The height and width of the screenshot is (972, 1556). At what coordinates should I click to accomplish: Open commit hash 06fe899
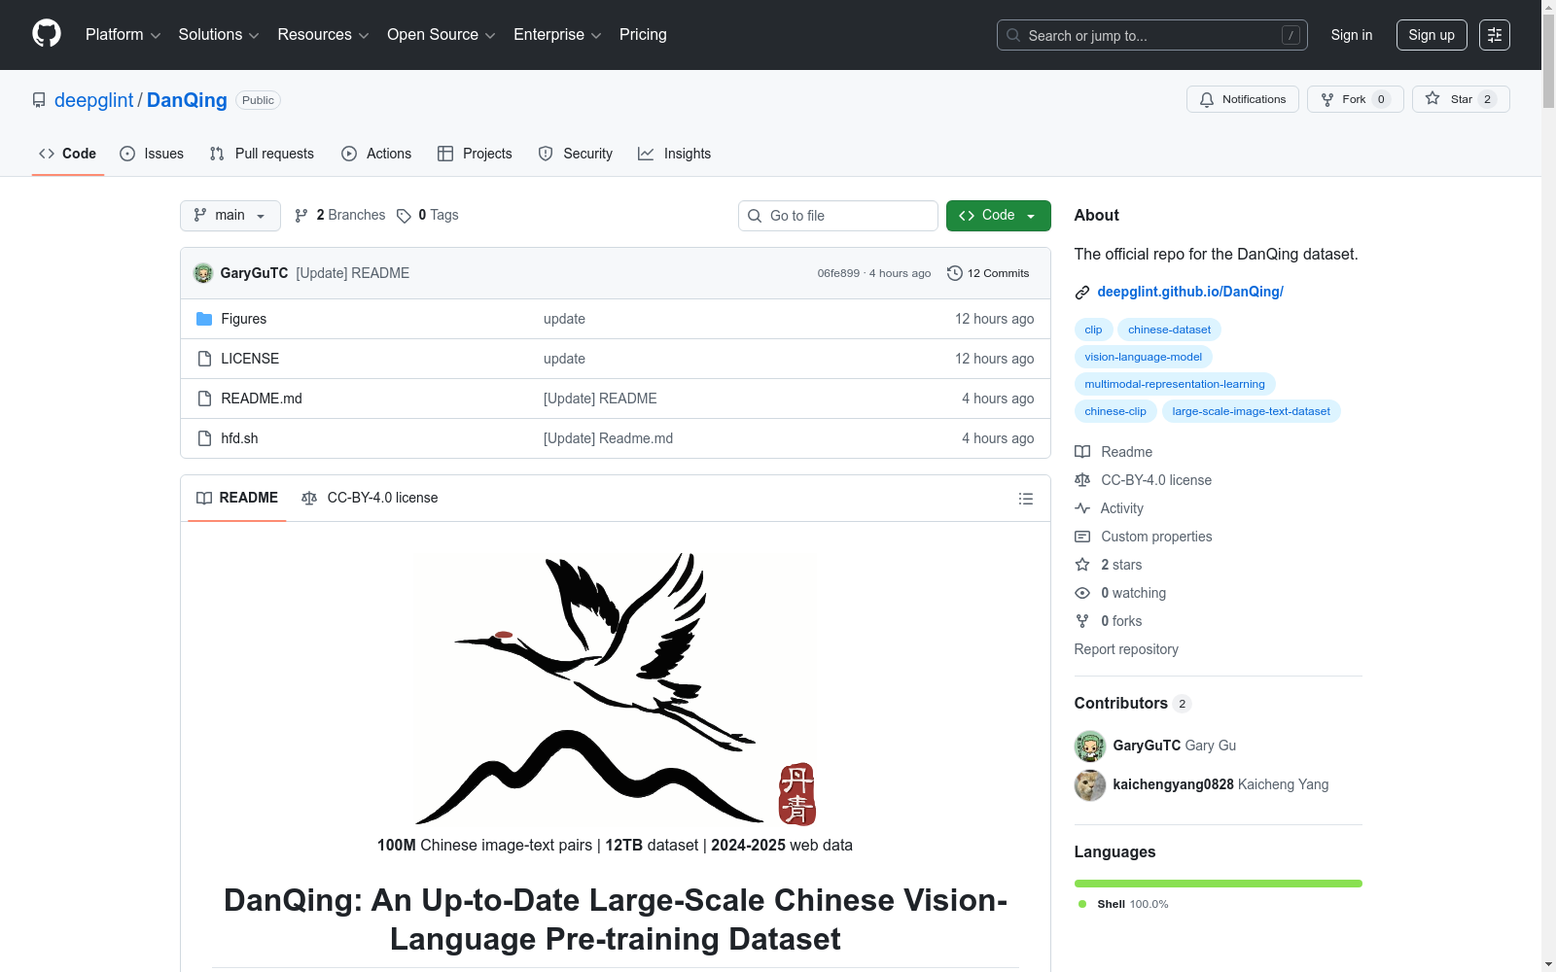coord(838,273)
